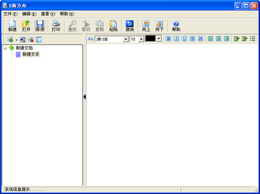This screenshot has height=194, width=260.
Task: Collapse the 新建文档 tree node
Action: coord(5,48)
